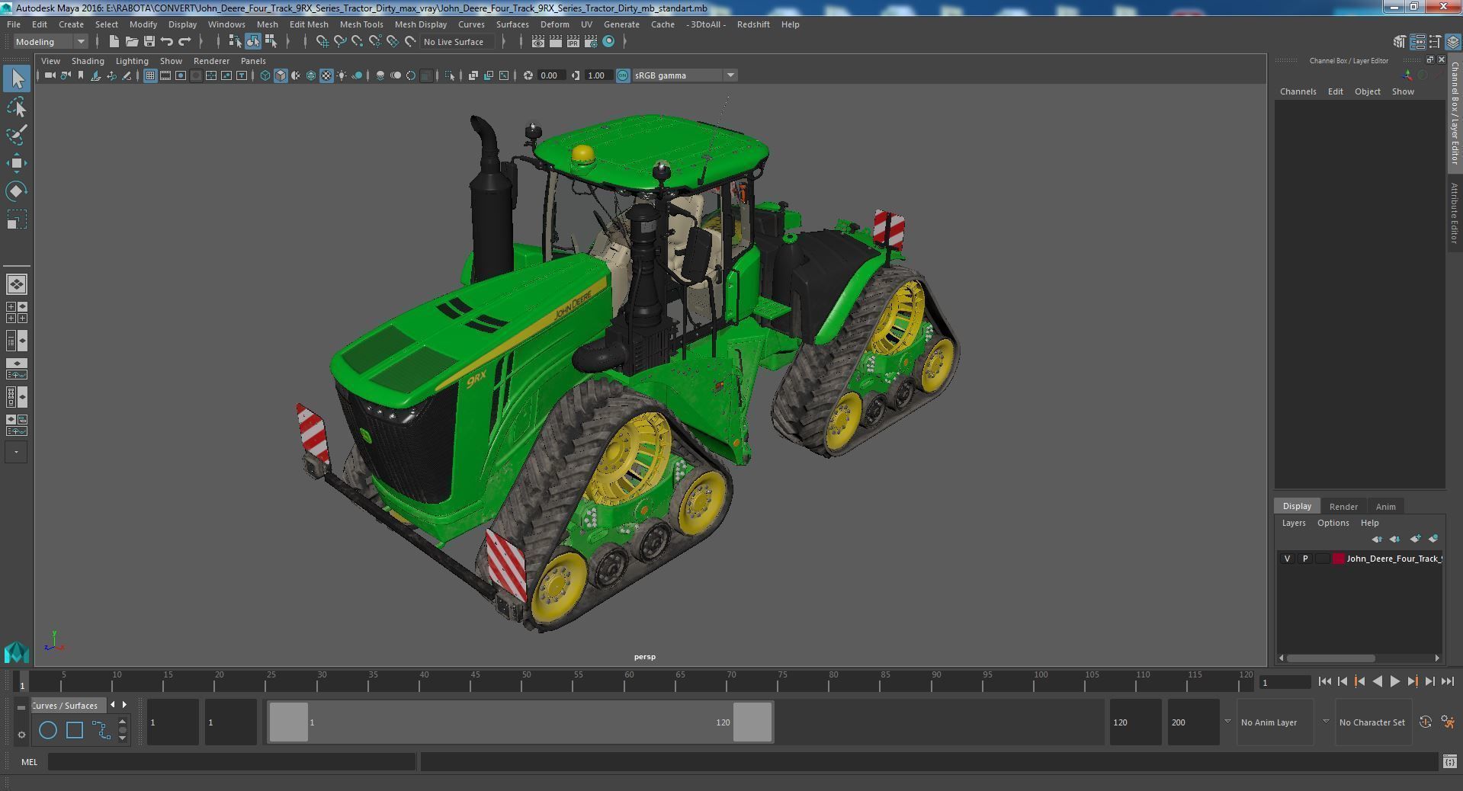Select by object type mode icon

252,42
